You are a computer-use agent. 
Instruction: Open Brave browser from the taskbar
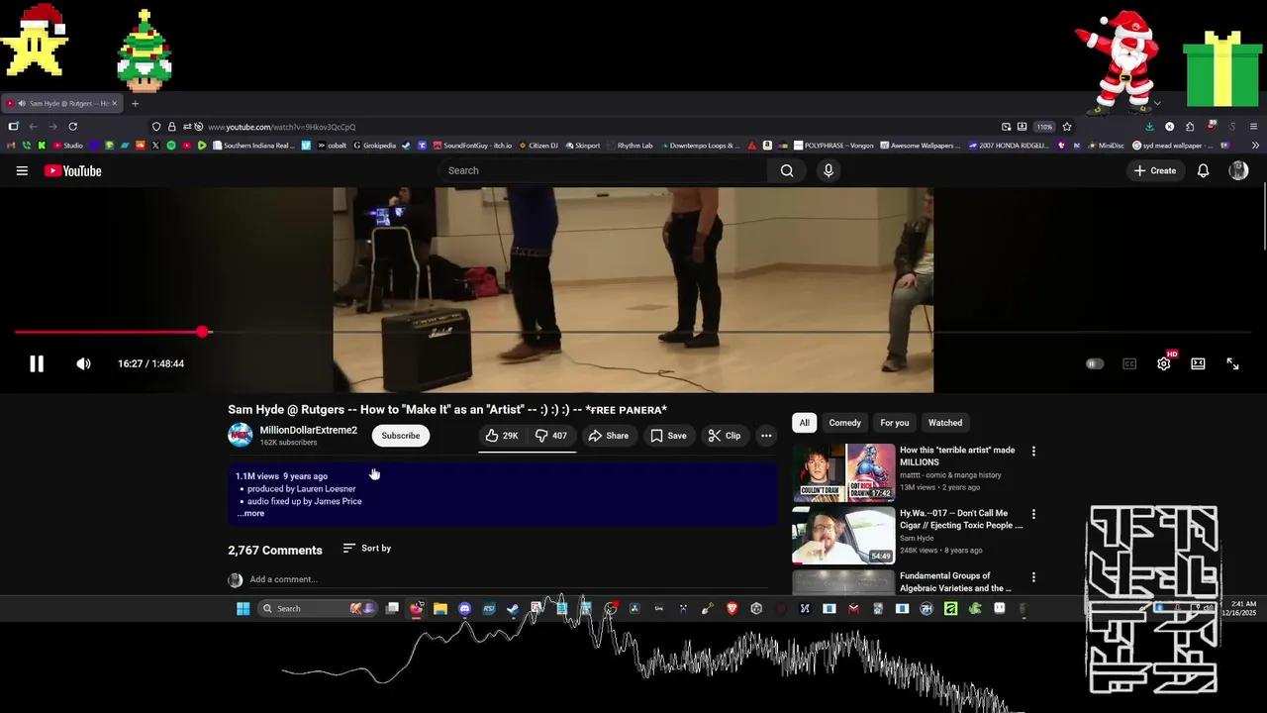[x=732, y=609]
